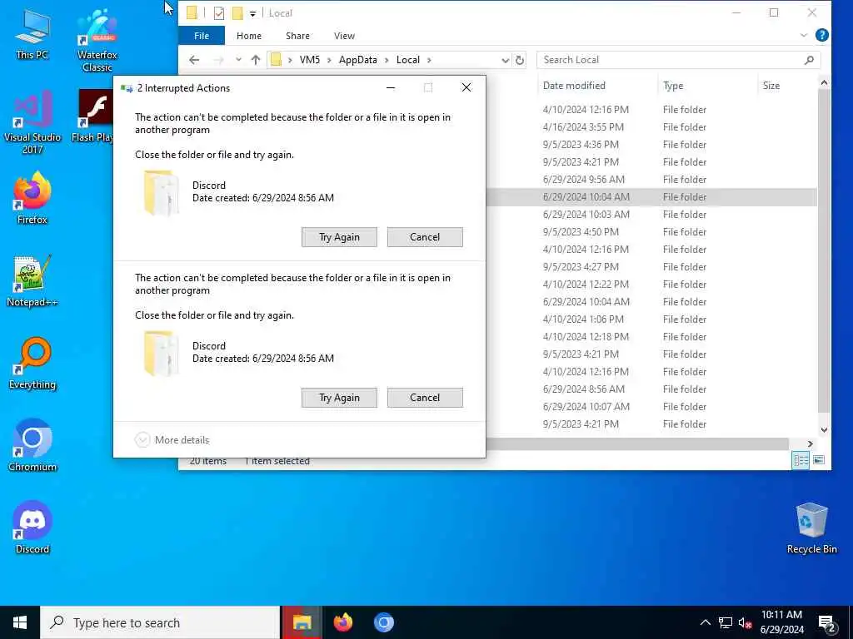Click first Try Again button in dialog
Viewport: 853px width, 639px height.
tap(340, 237)
